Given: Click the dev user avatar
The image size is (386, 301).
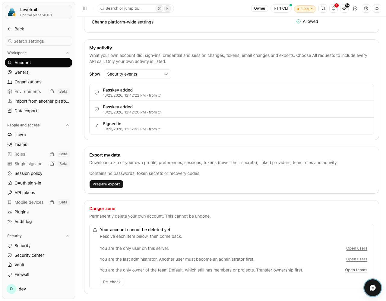Looking at the screenshot, I should click(11, 289).
